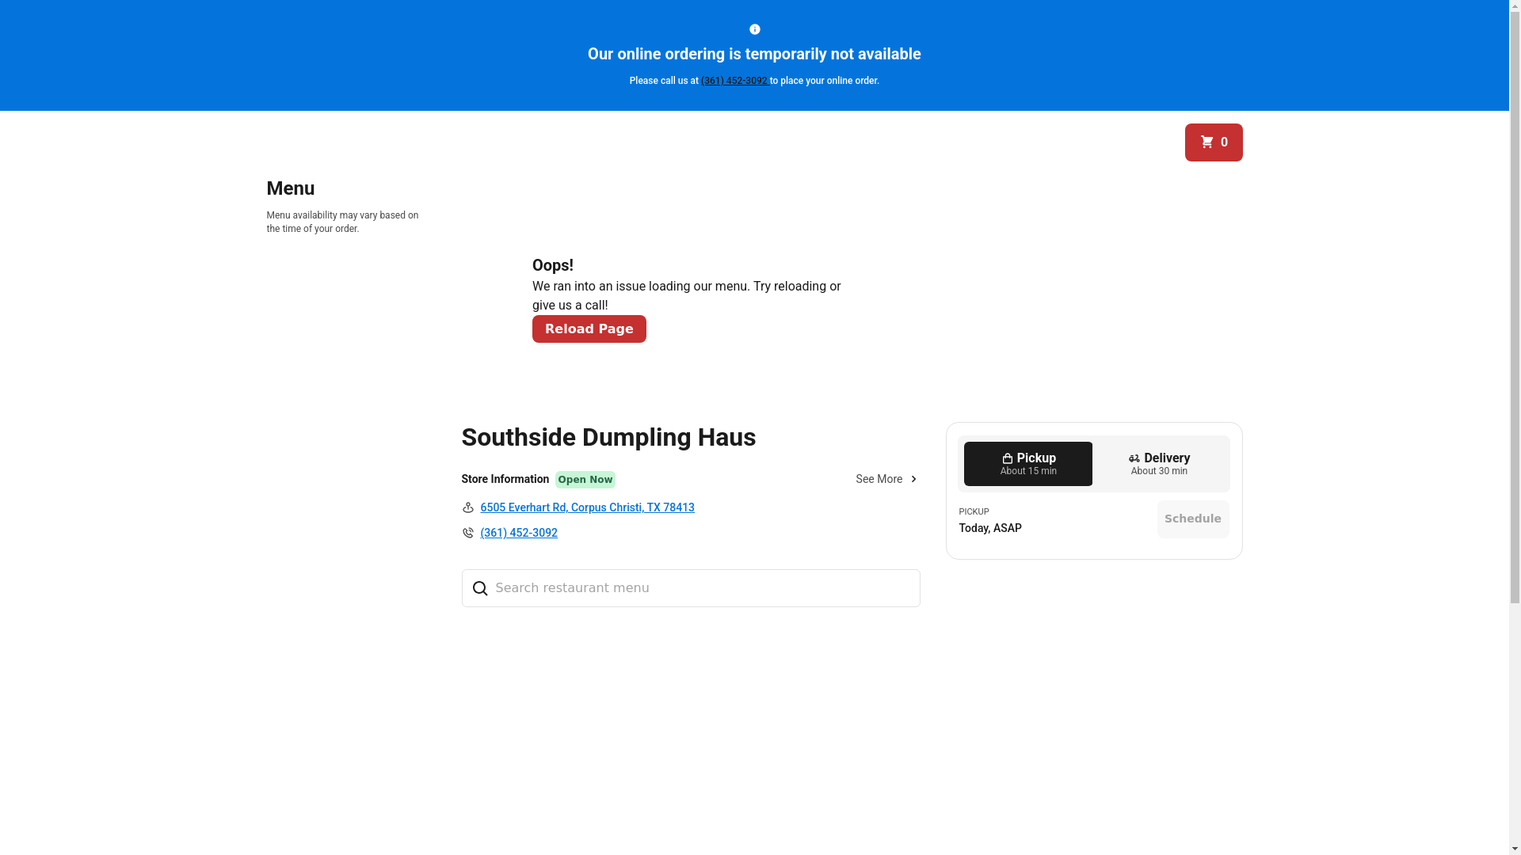
Task: Click the Schedule button
Action: (1192, 519)
